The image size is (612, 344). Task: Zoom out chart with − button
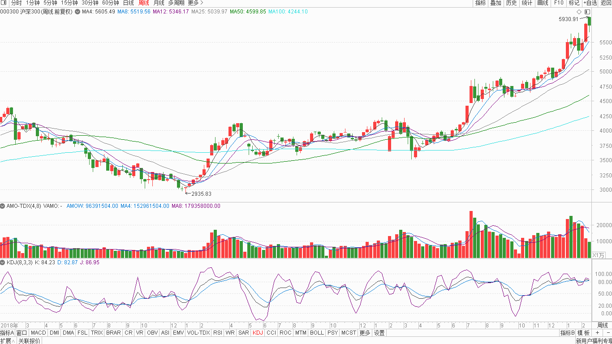point(608,333)
